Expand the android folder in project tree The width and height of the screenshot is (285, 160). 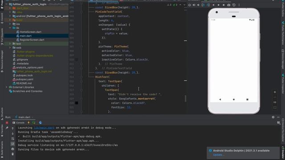pos(10,16)
